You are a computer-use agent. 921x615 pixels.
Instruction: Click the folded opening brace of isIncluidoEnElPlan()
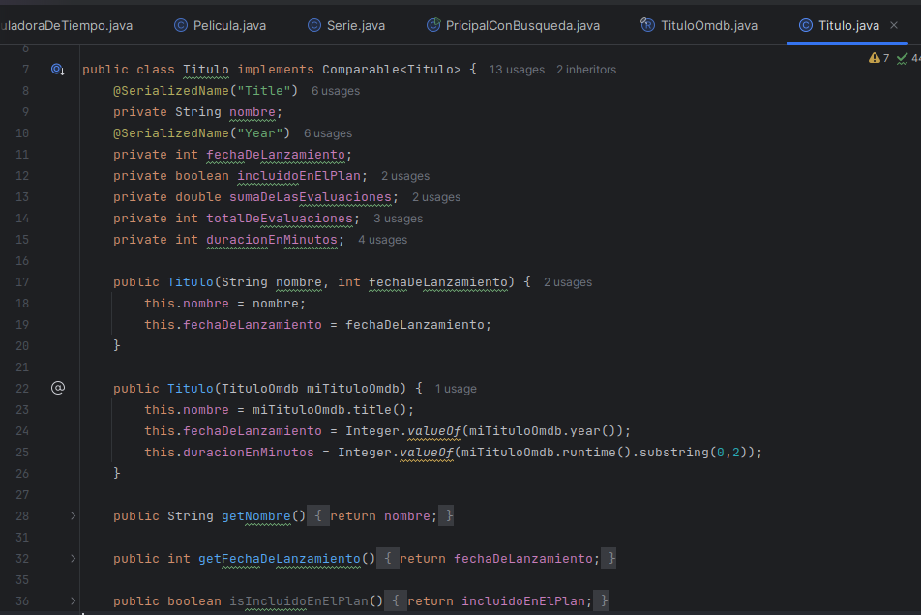pos(396,600)
